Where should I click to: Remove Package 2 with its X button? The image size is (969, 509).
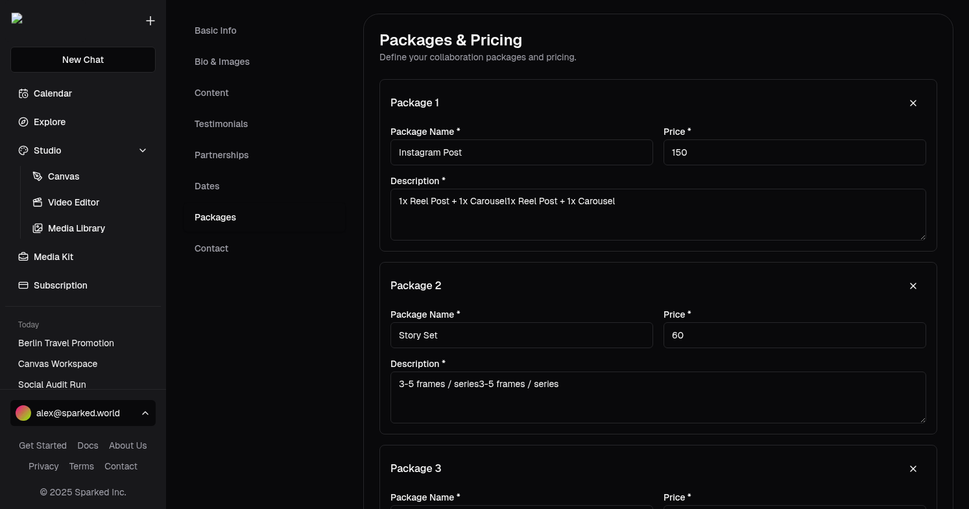point(913,286)
